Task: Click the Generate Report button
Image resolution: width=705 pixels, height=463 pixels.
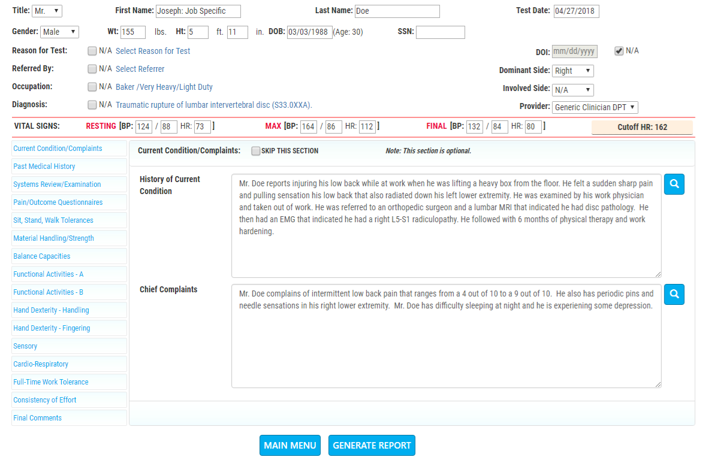Action: point(372,445)
